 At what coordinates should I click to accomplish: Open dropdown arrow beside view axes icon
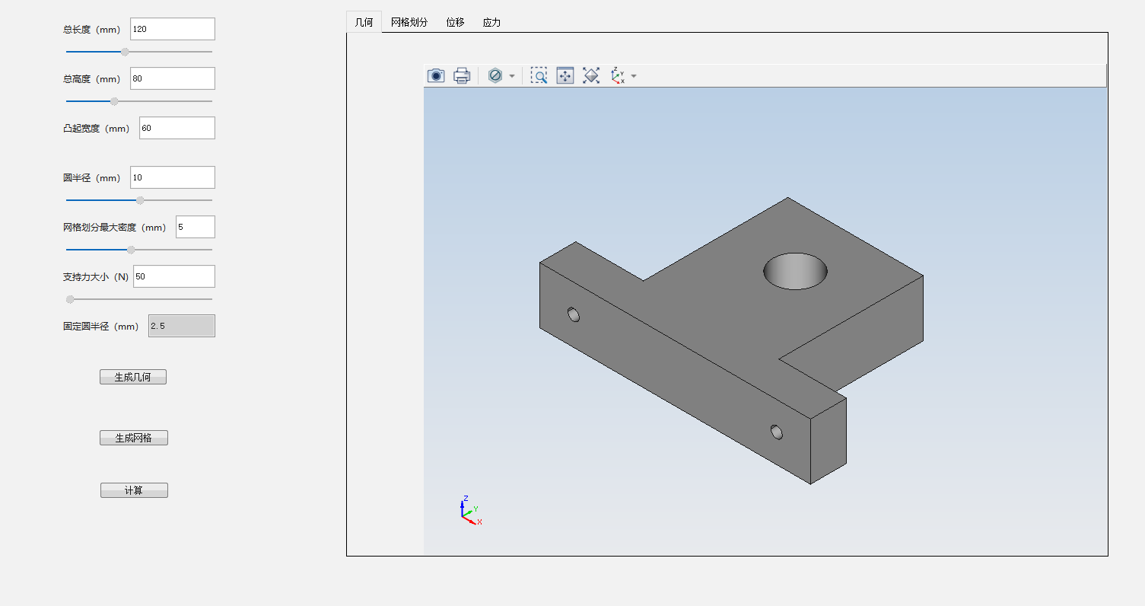point(634,76)
